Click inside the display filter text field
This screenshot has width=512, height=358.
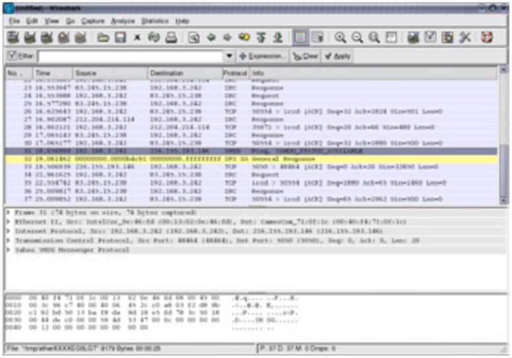[x=131, y=57]
